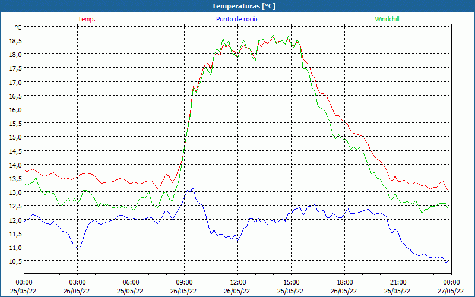475x297 pixels.
Task: Click the 14,0 y-axis value
Action: point(16,165)
